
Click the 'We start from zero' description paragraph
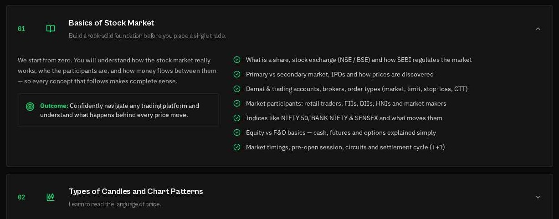tap(118, 71)
